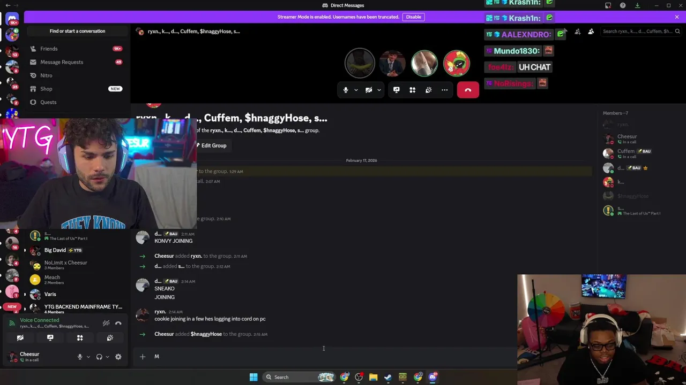Open the Voice Connected channel details link
This screenshot has width=686, height=385.
click(54, 326)
